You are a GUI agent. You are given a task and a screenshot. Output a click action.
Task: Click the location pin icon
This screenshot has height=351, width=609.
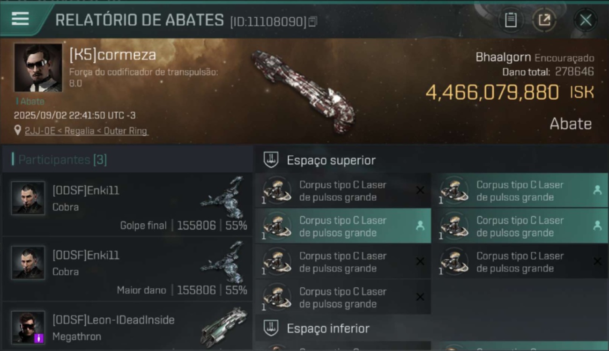click(x=17, y=131)
